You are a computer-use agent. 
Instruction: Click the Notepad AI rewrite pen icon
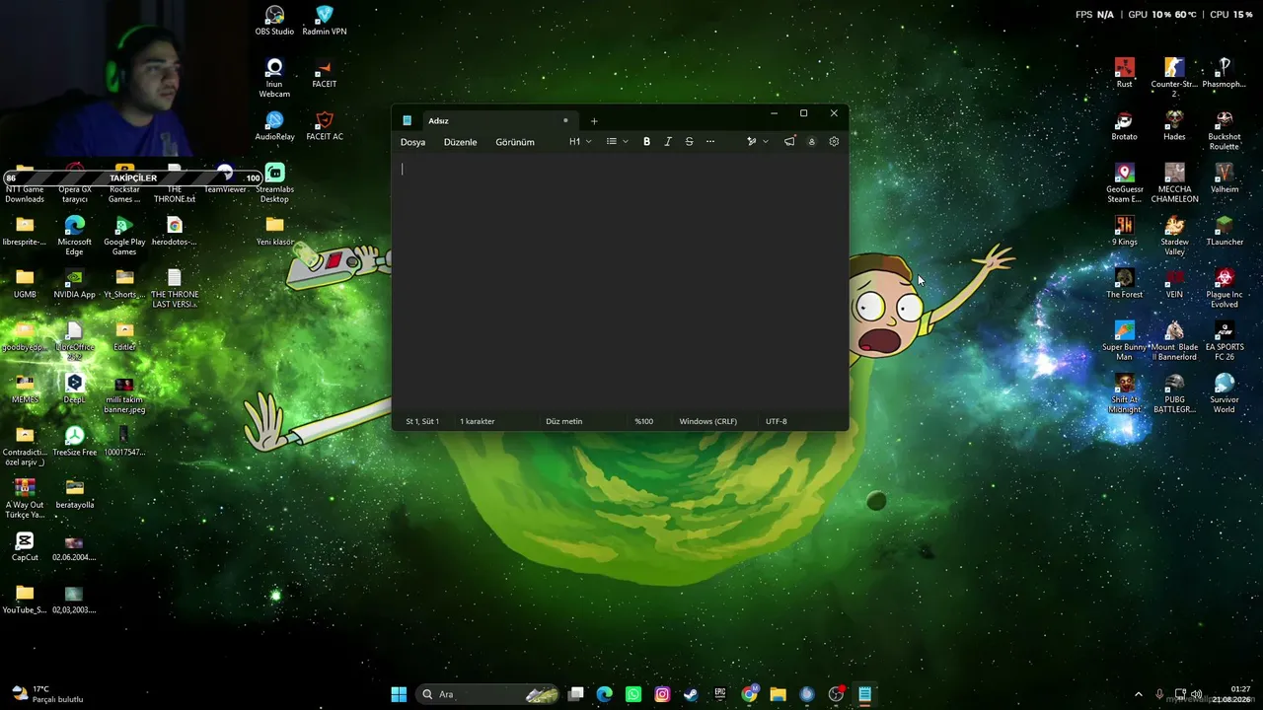tap(751, 142)
